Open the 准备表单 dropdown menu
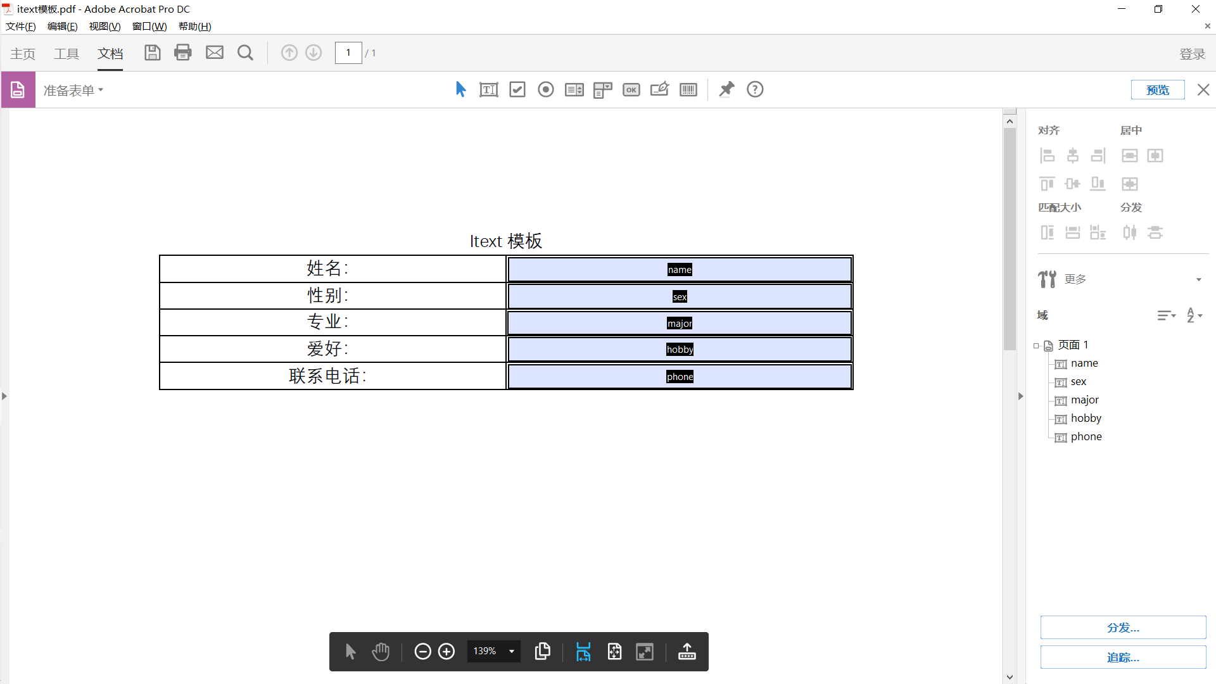1216x684 pixels. pos(73,91)
